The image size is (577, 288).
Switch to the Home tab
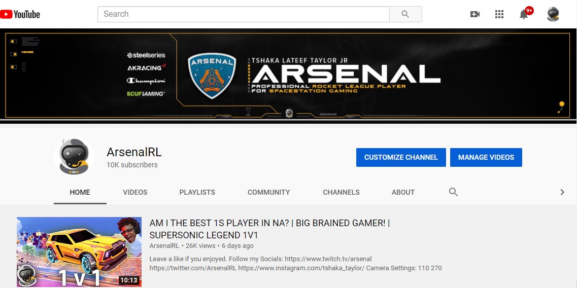pos(80,192)
